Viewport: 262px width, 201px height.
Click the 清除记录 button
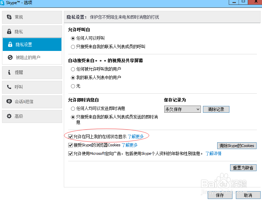tap(216, 109)
